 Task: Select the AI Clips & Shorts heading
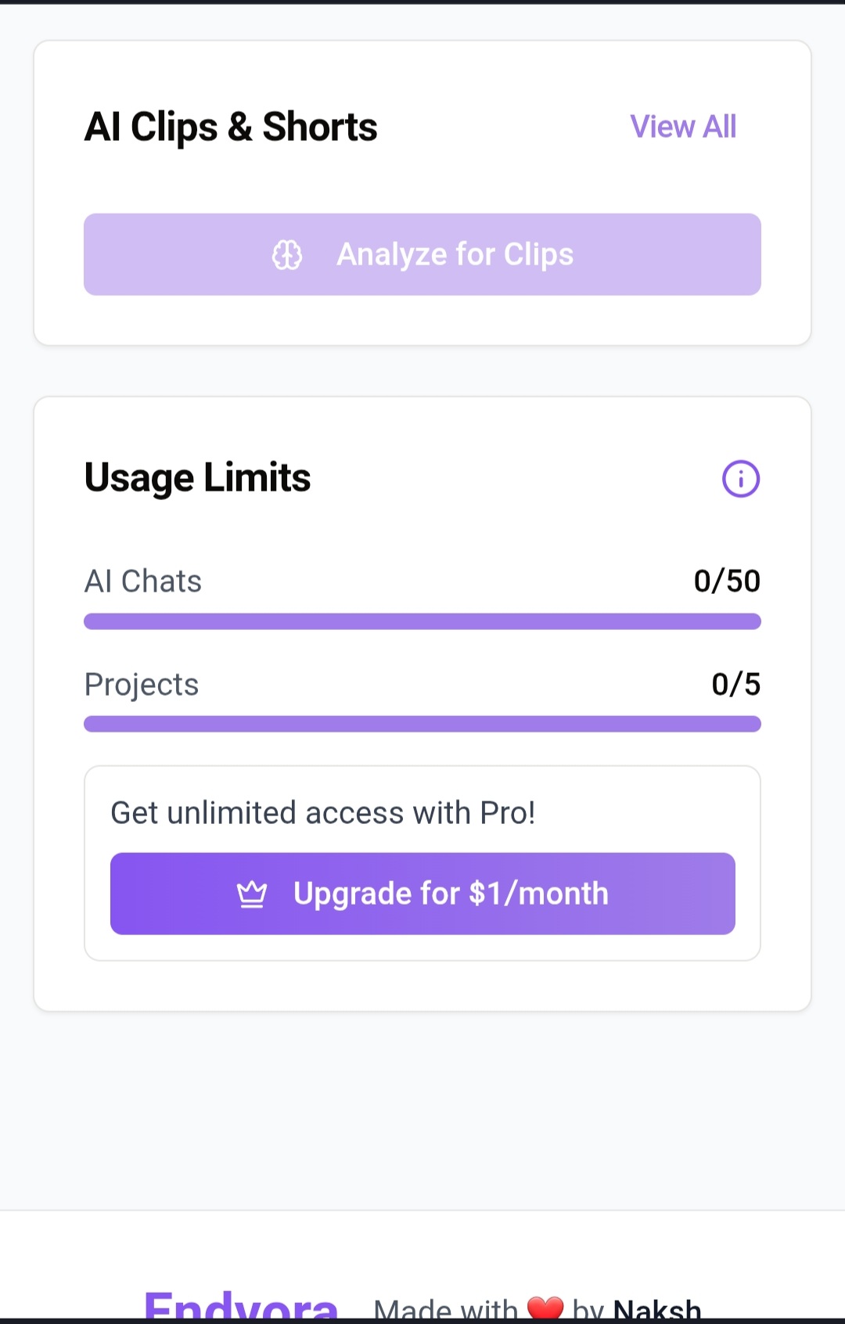click(x=231, y=127)
